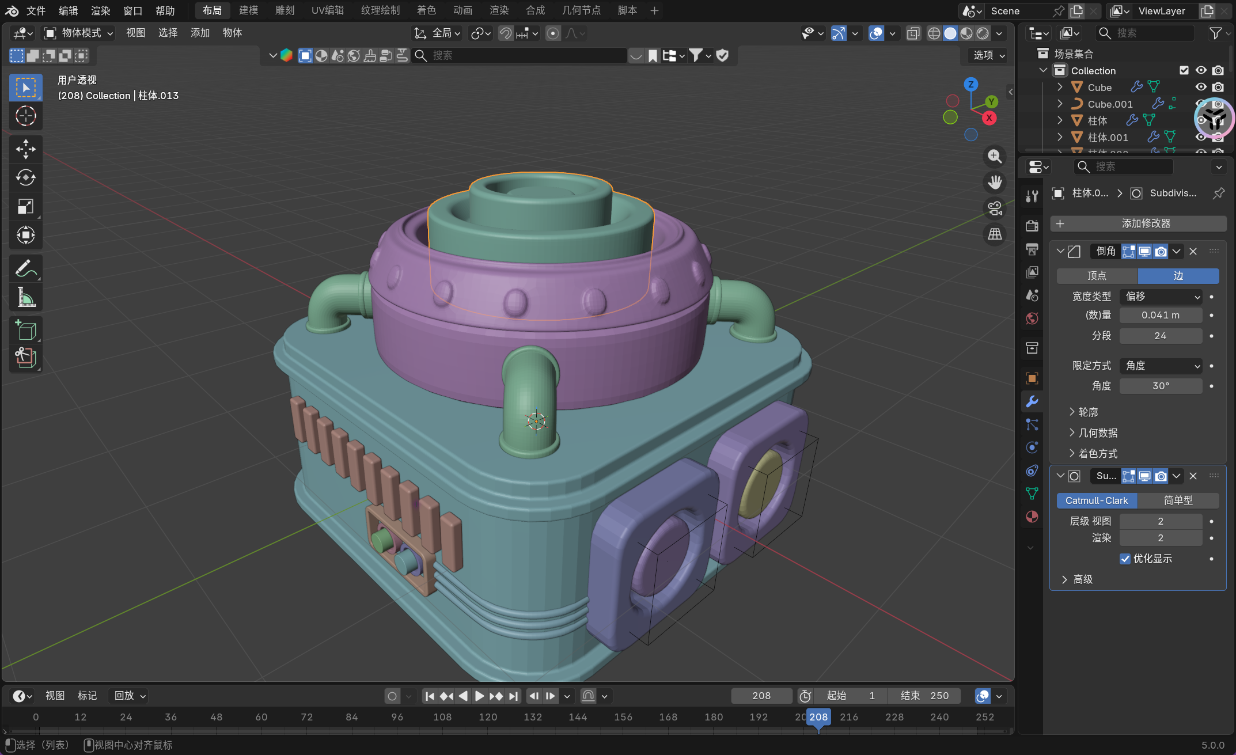Expand the 几何数据 section
Screen dimensions: 1236x755
coord(1097,432)
